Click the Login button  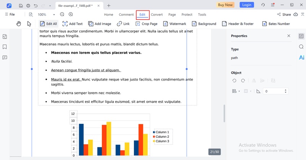[x=247, y=5]
